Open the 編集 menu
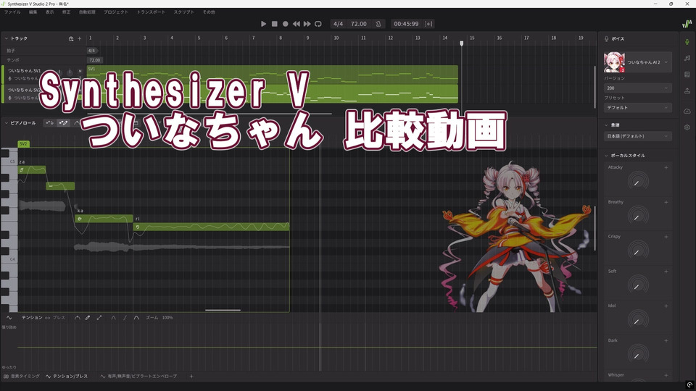 pyautogui.click(x=33, y=12)
